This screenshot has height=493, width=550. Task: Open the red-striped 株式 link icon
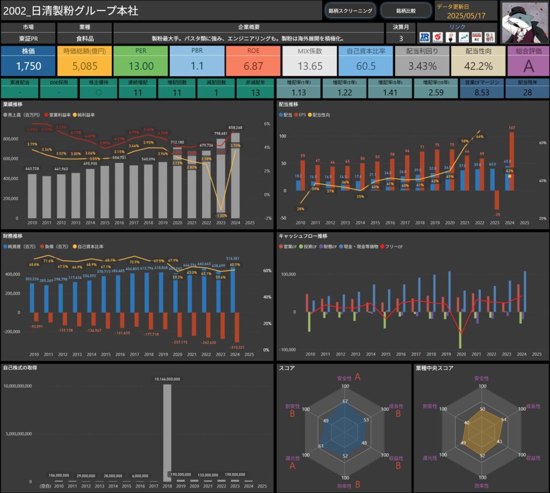point(476,37)
